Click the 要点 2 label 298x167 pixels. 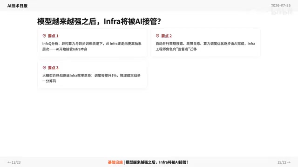[x=166, y=36]
